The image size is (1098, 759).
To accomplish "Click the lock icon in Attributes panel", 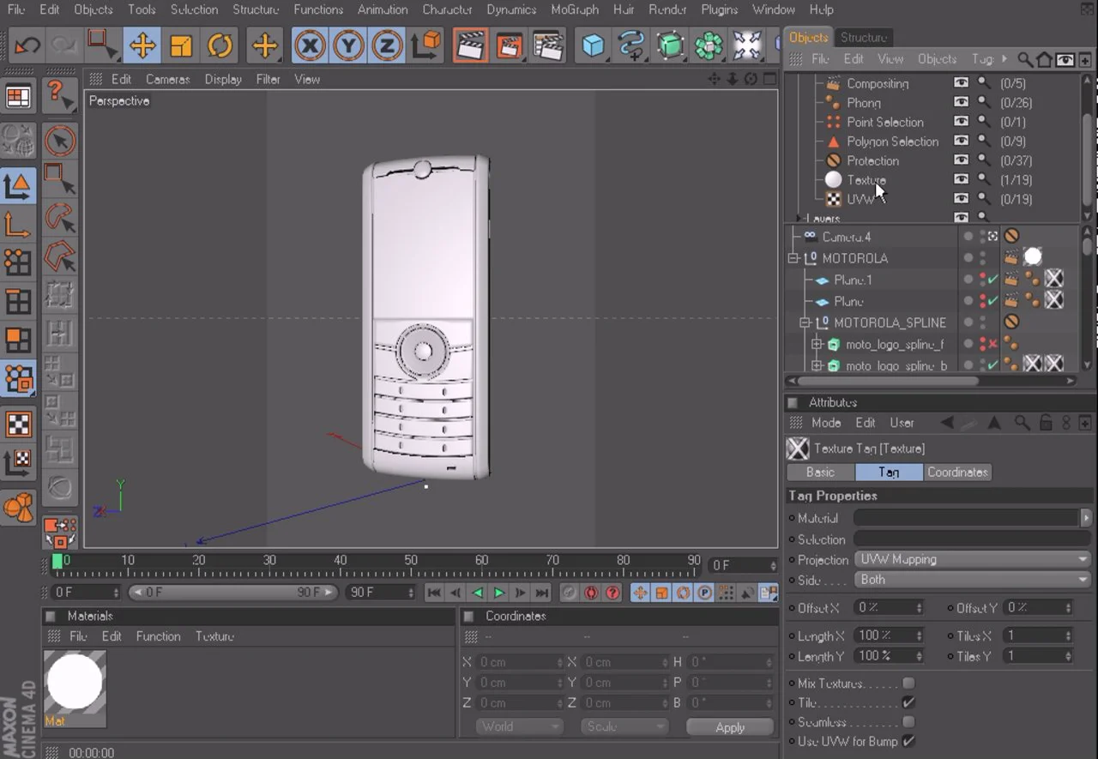I will point(1046,423).
